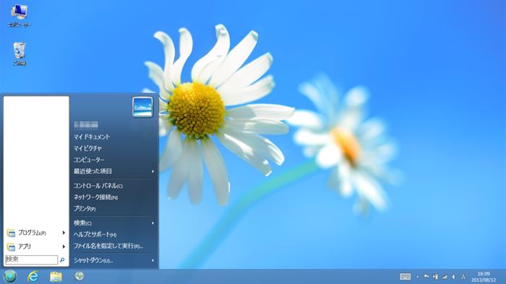
Task: Launch Internet Explorer from taskbar
Action: click(33, 276)
